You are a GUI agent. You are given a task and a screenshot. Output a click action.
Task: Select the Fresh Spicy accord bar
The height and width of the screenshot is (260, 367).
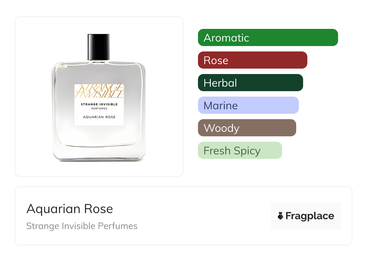(240, 150)
